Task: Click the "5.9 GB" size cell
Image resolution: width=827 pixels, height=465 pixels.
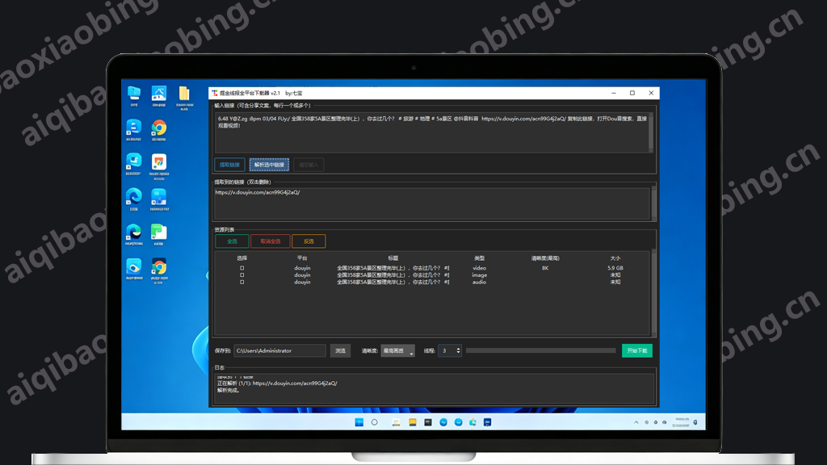Action: pos(615,268)
